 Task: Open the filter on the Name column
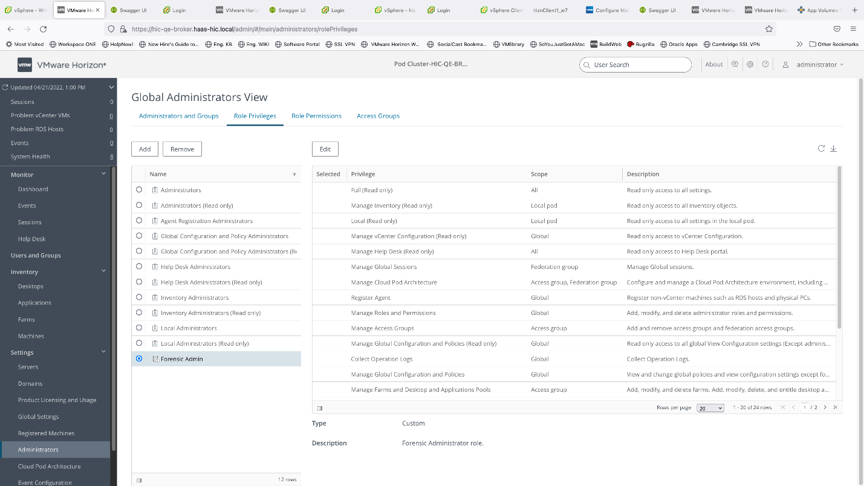click(294, 174)
